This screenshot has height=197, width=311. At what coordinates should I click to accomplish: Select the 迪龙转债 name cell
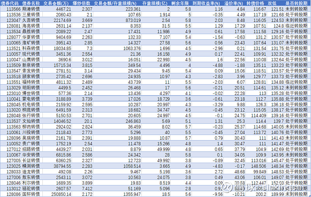31,172
